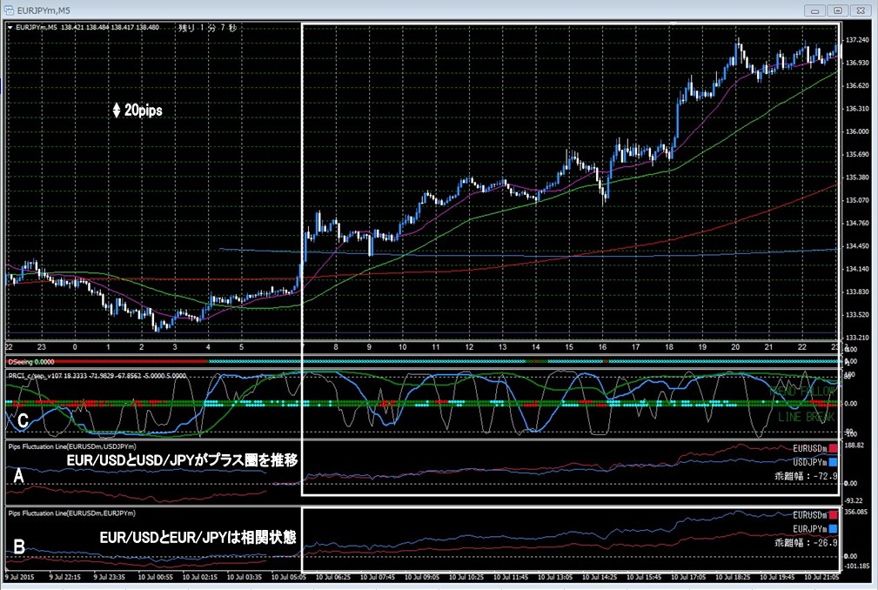Image resolution: width=878 pixels, height=590 pixels.
Task: Click 136.930 on the price axis
Action: click(x=857, y=64)
